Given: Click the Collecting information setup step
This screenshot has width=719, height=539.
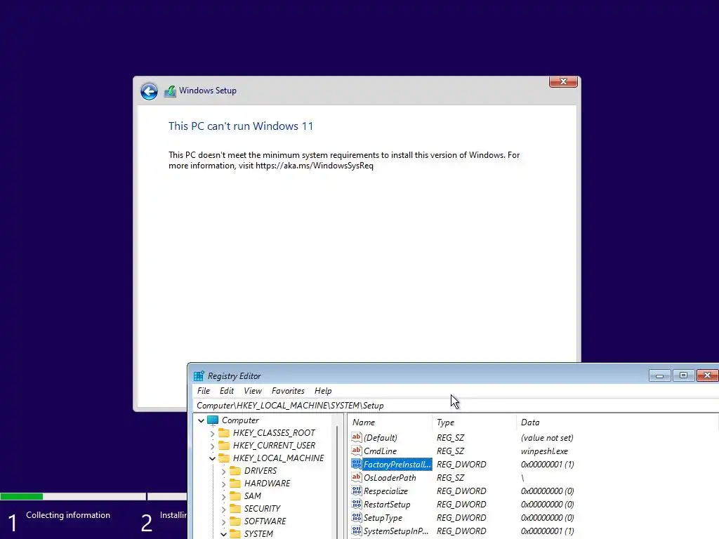Looking at the screenshot, I should [x=68, y=515].
